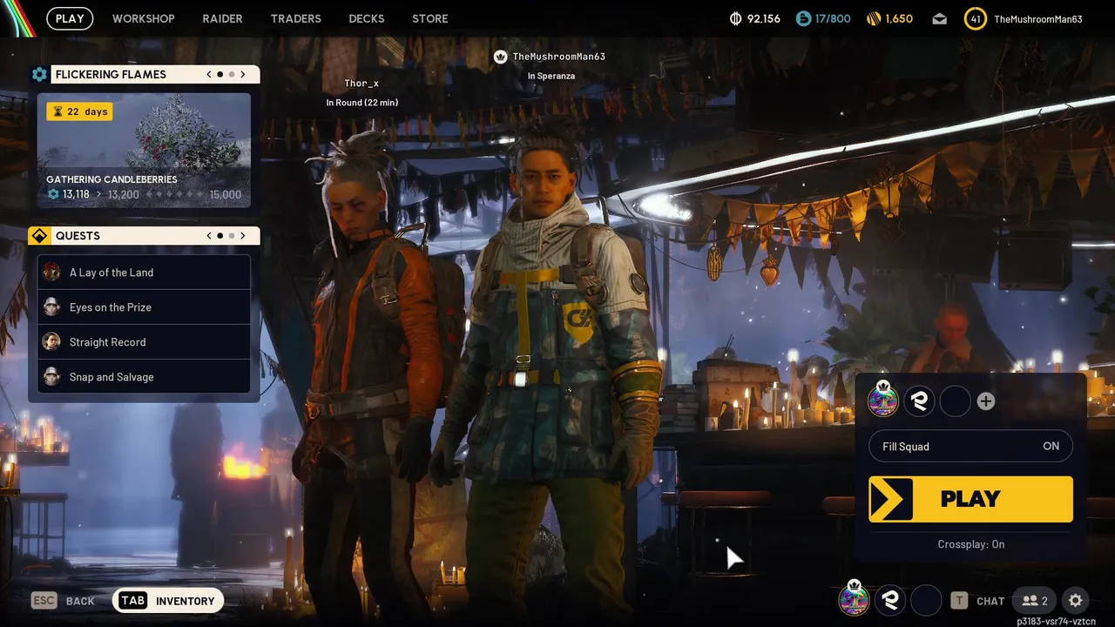
Task: Go to next Flickering Flames event page
Action: [243, 75]
